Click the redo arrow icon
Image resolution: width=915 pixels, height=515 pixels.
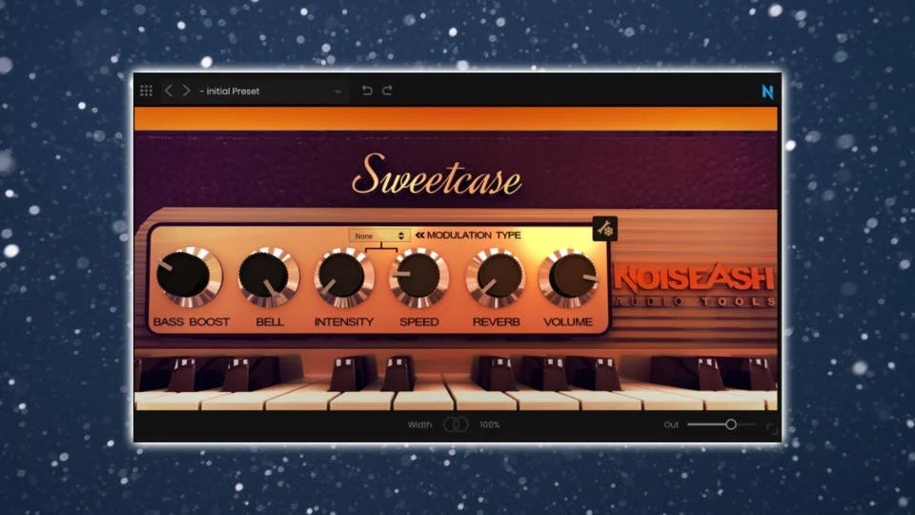click(x=388, y=91)
